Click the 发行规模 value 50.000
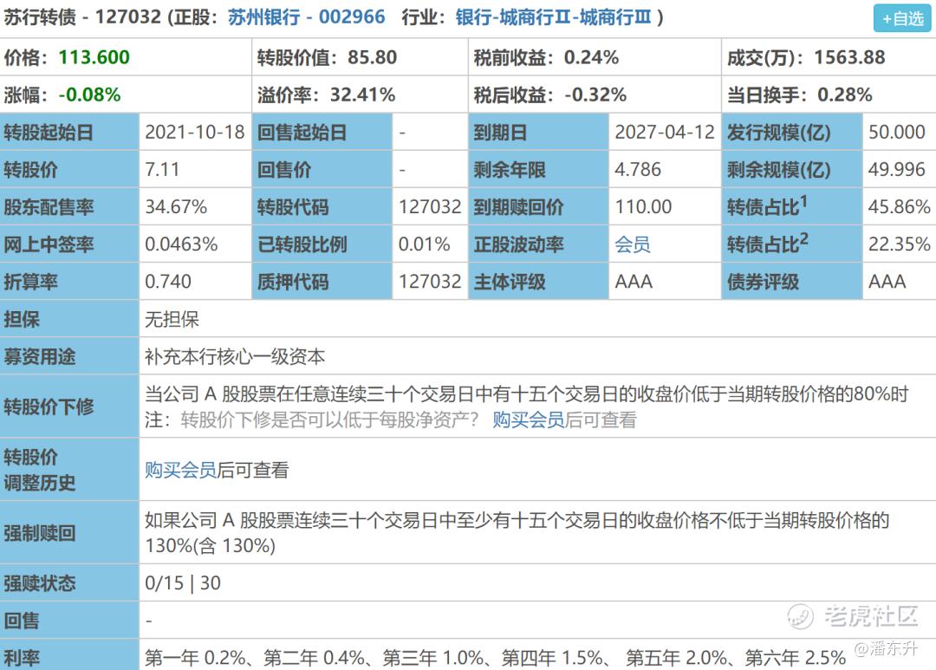This screenshot has width=936, height=670. 897,132
